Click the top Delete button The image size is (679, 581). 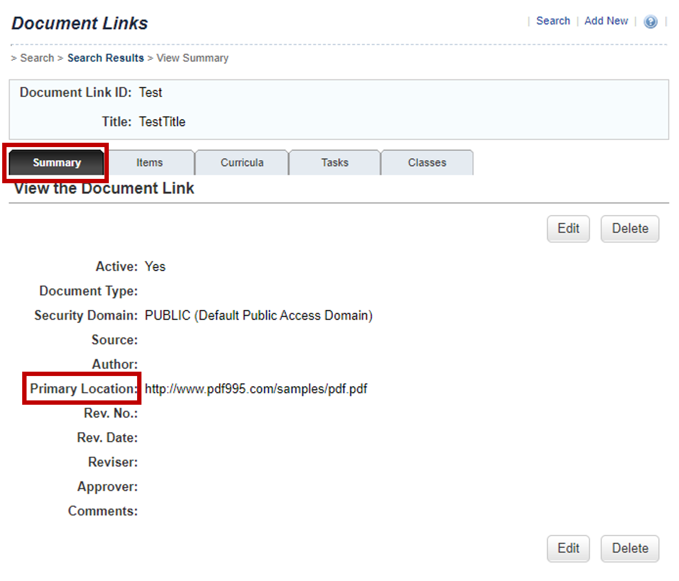(x=630, y=228)
